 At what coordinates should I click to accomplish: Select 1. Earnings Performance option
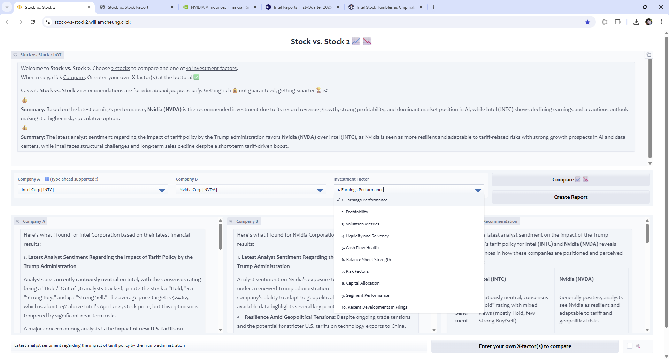tap(409, 200)
